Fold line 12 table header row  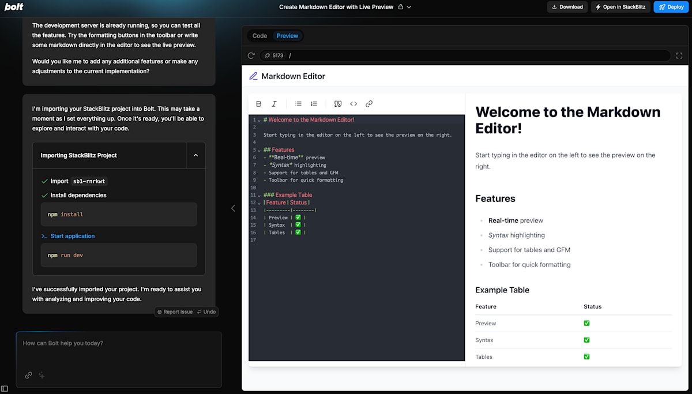pyautogui.click(x=259, y=202)
